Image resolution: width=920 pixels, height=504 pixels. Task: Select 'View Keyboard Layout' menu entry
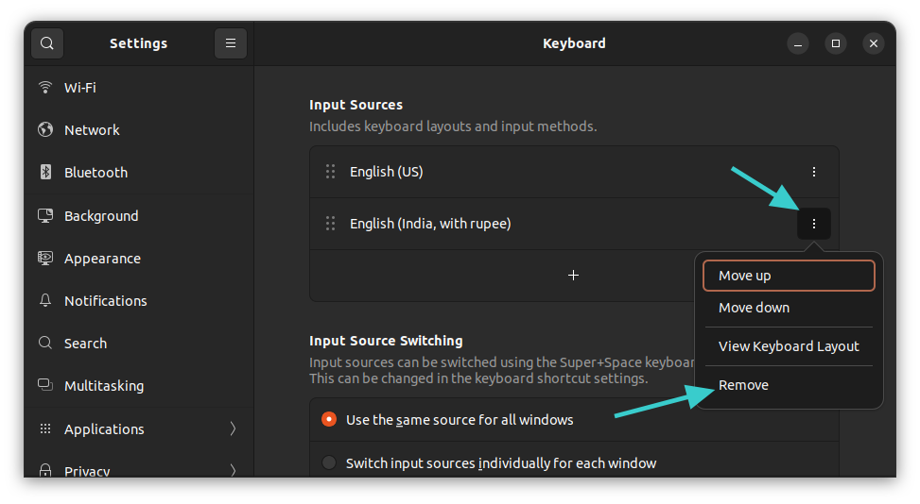tap(789, 346)
